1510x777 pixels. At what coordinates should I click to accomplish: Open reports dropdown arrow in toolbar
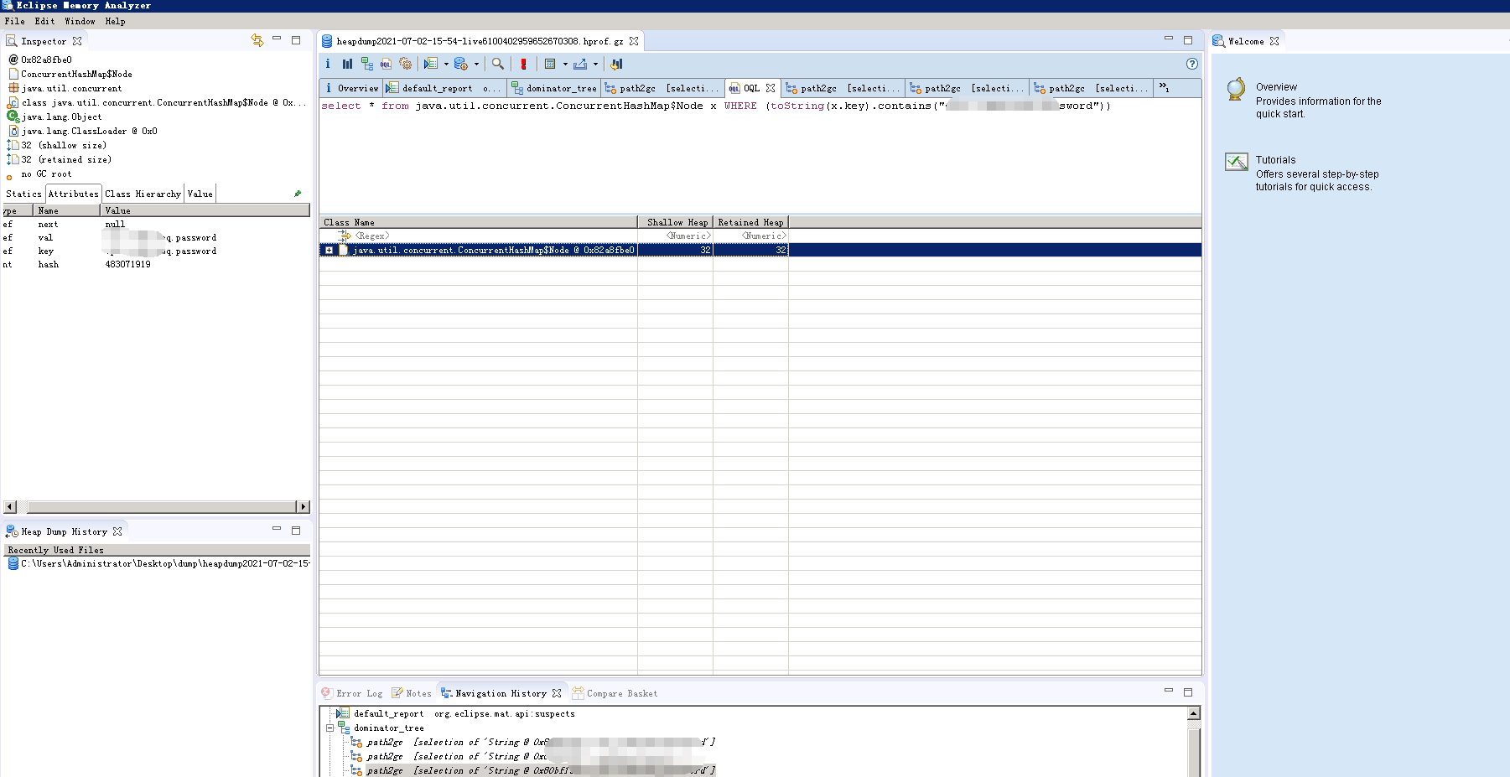click(446, 64)
